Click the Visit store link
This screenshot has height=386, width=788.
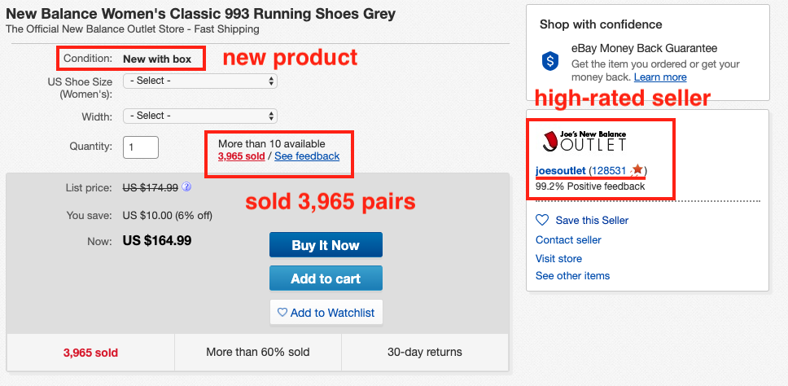point(558,259)
